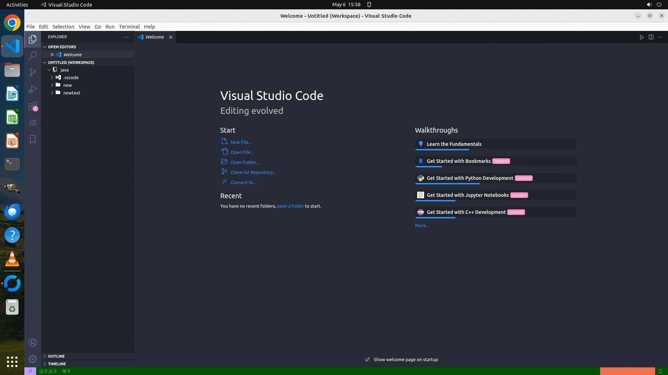Click the remote window status icon

(30, 371)
